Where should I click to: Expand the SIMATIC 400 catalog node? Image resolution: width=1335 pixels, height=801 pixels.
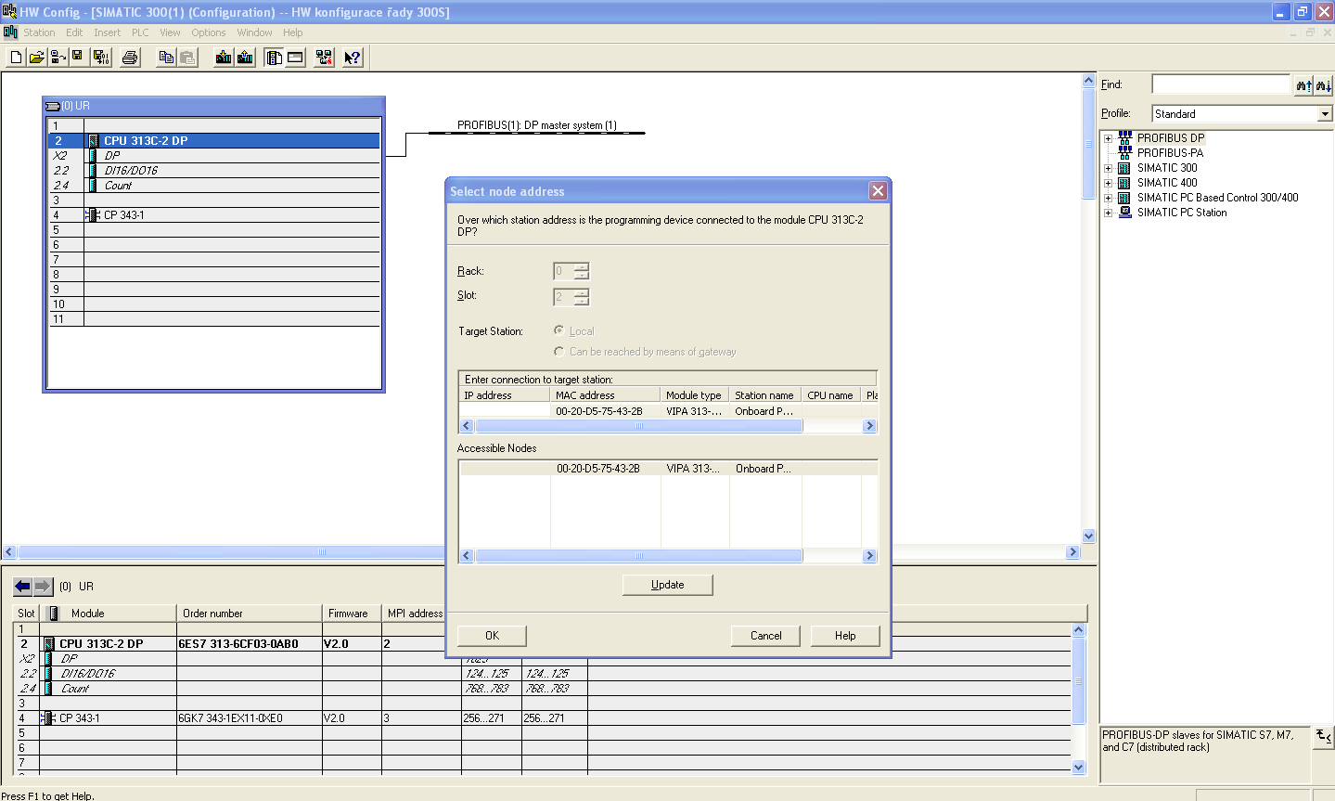pos(1108,184)
